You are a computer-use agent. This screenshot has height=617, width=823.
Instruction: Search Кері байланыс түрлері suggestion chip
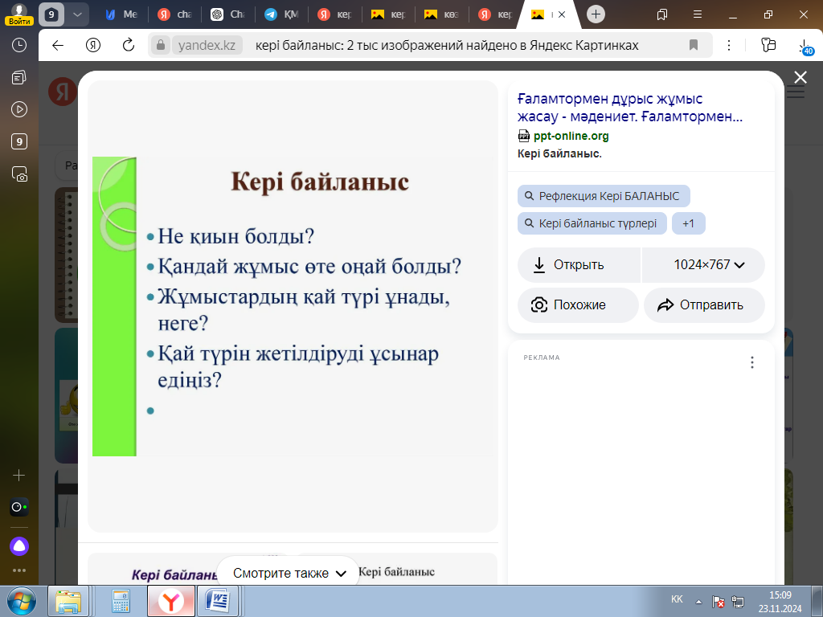tap(592, 223)
